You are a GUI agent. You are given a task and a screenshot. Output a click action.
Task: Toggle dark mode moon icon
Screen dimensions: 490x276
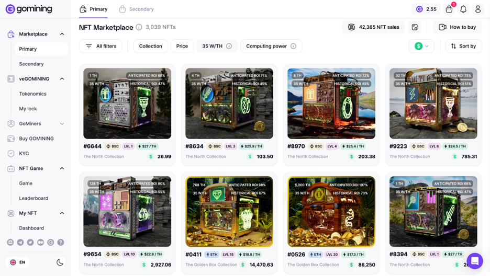coord(60,262)
